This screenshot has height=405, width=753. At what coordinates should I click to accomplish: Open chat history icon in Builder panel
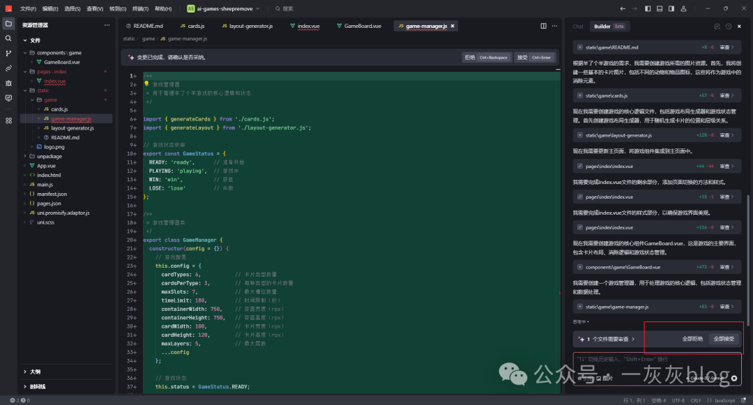click(x=729, y=26)
